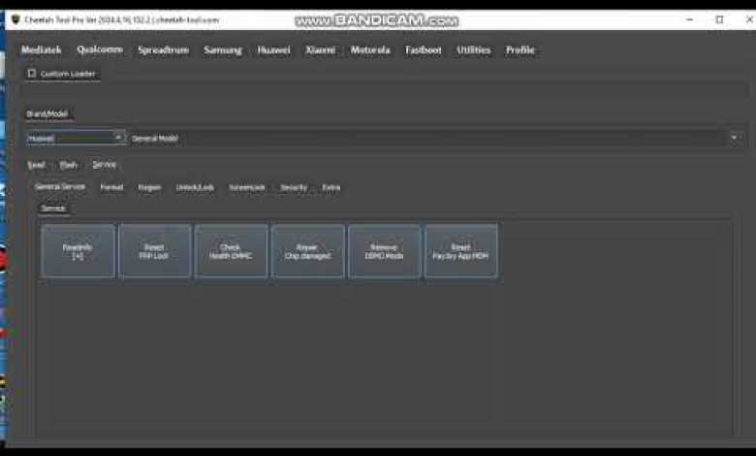Run Check Health EMMC
The height and width of the screenshot is (456, 756).
(231, 252)
